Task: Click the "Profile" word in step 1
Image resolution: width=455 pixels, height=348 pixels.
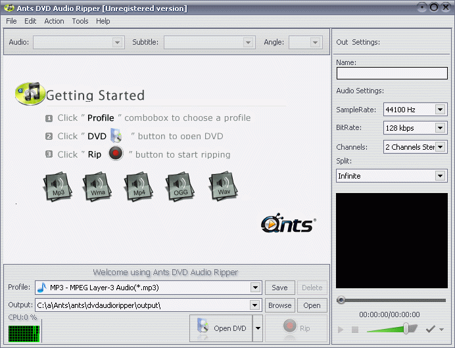Action: click(x=101, y=118)
